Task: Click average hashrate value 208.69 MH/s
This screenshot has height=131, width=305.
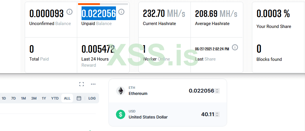Action: 216,14
